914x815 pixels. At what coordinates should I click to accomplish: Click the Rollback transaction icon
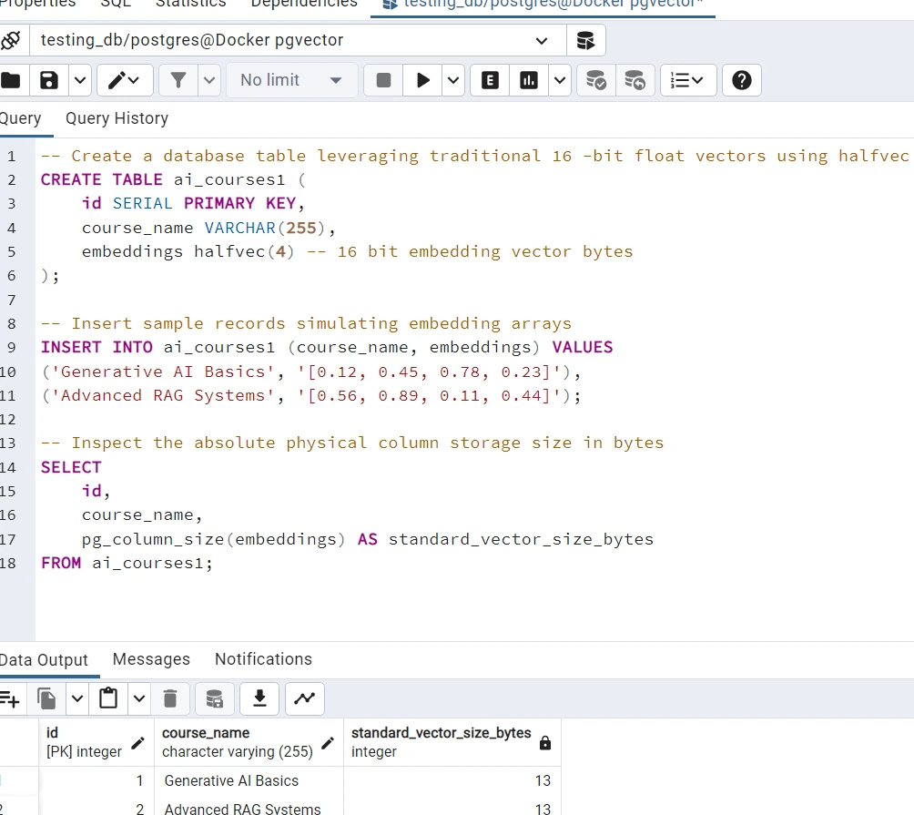[x=635, y=80]
